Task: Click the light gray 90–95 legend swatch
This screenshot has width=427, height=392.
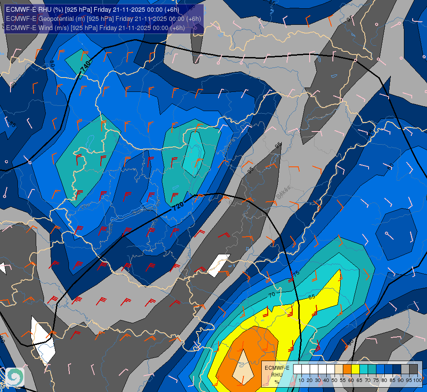Action: click(405, 369)
